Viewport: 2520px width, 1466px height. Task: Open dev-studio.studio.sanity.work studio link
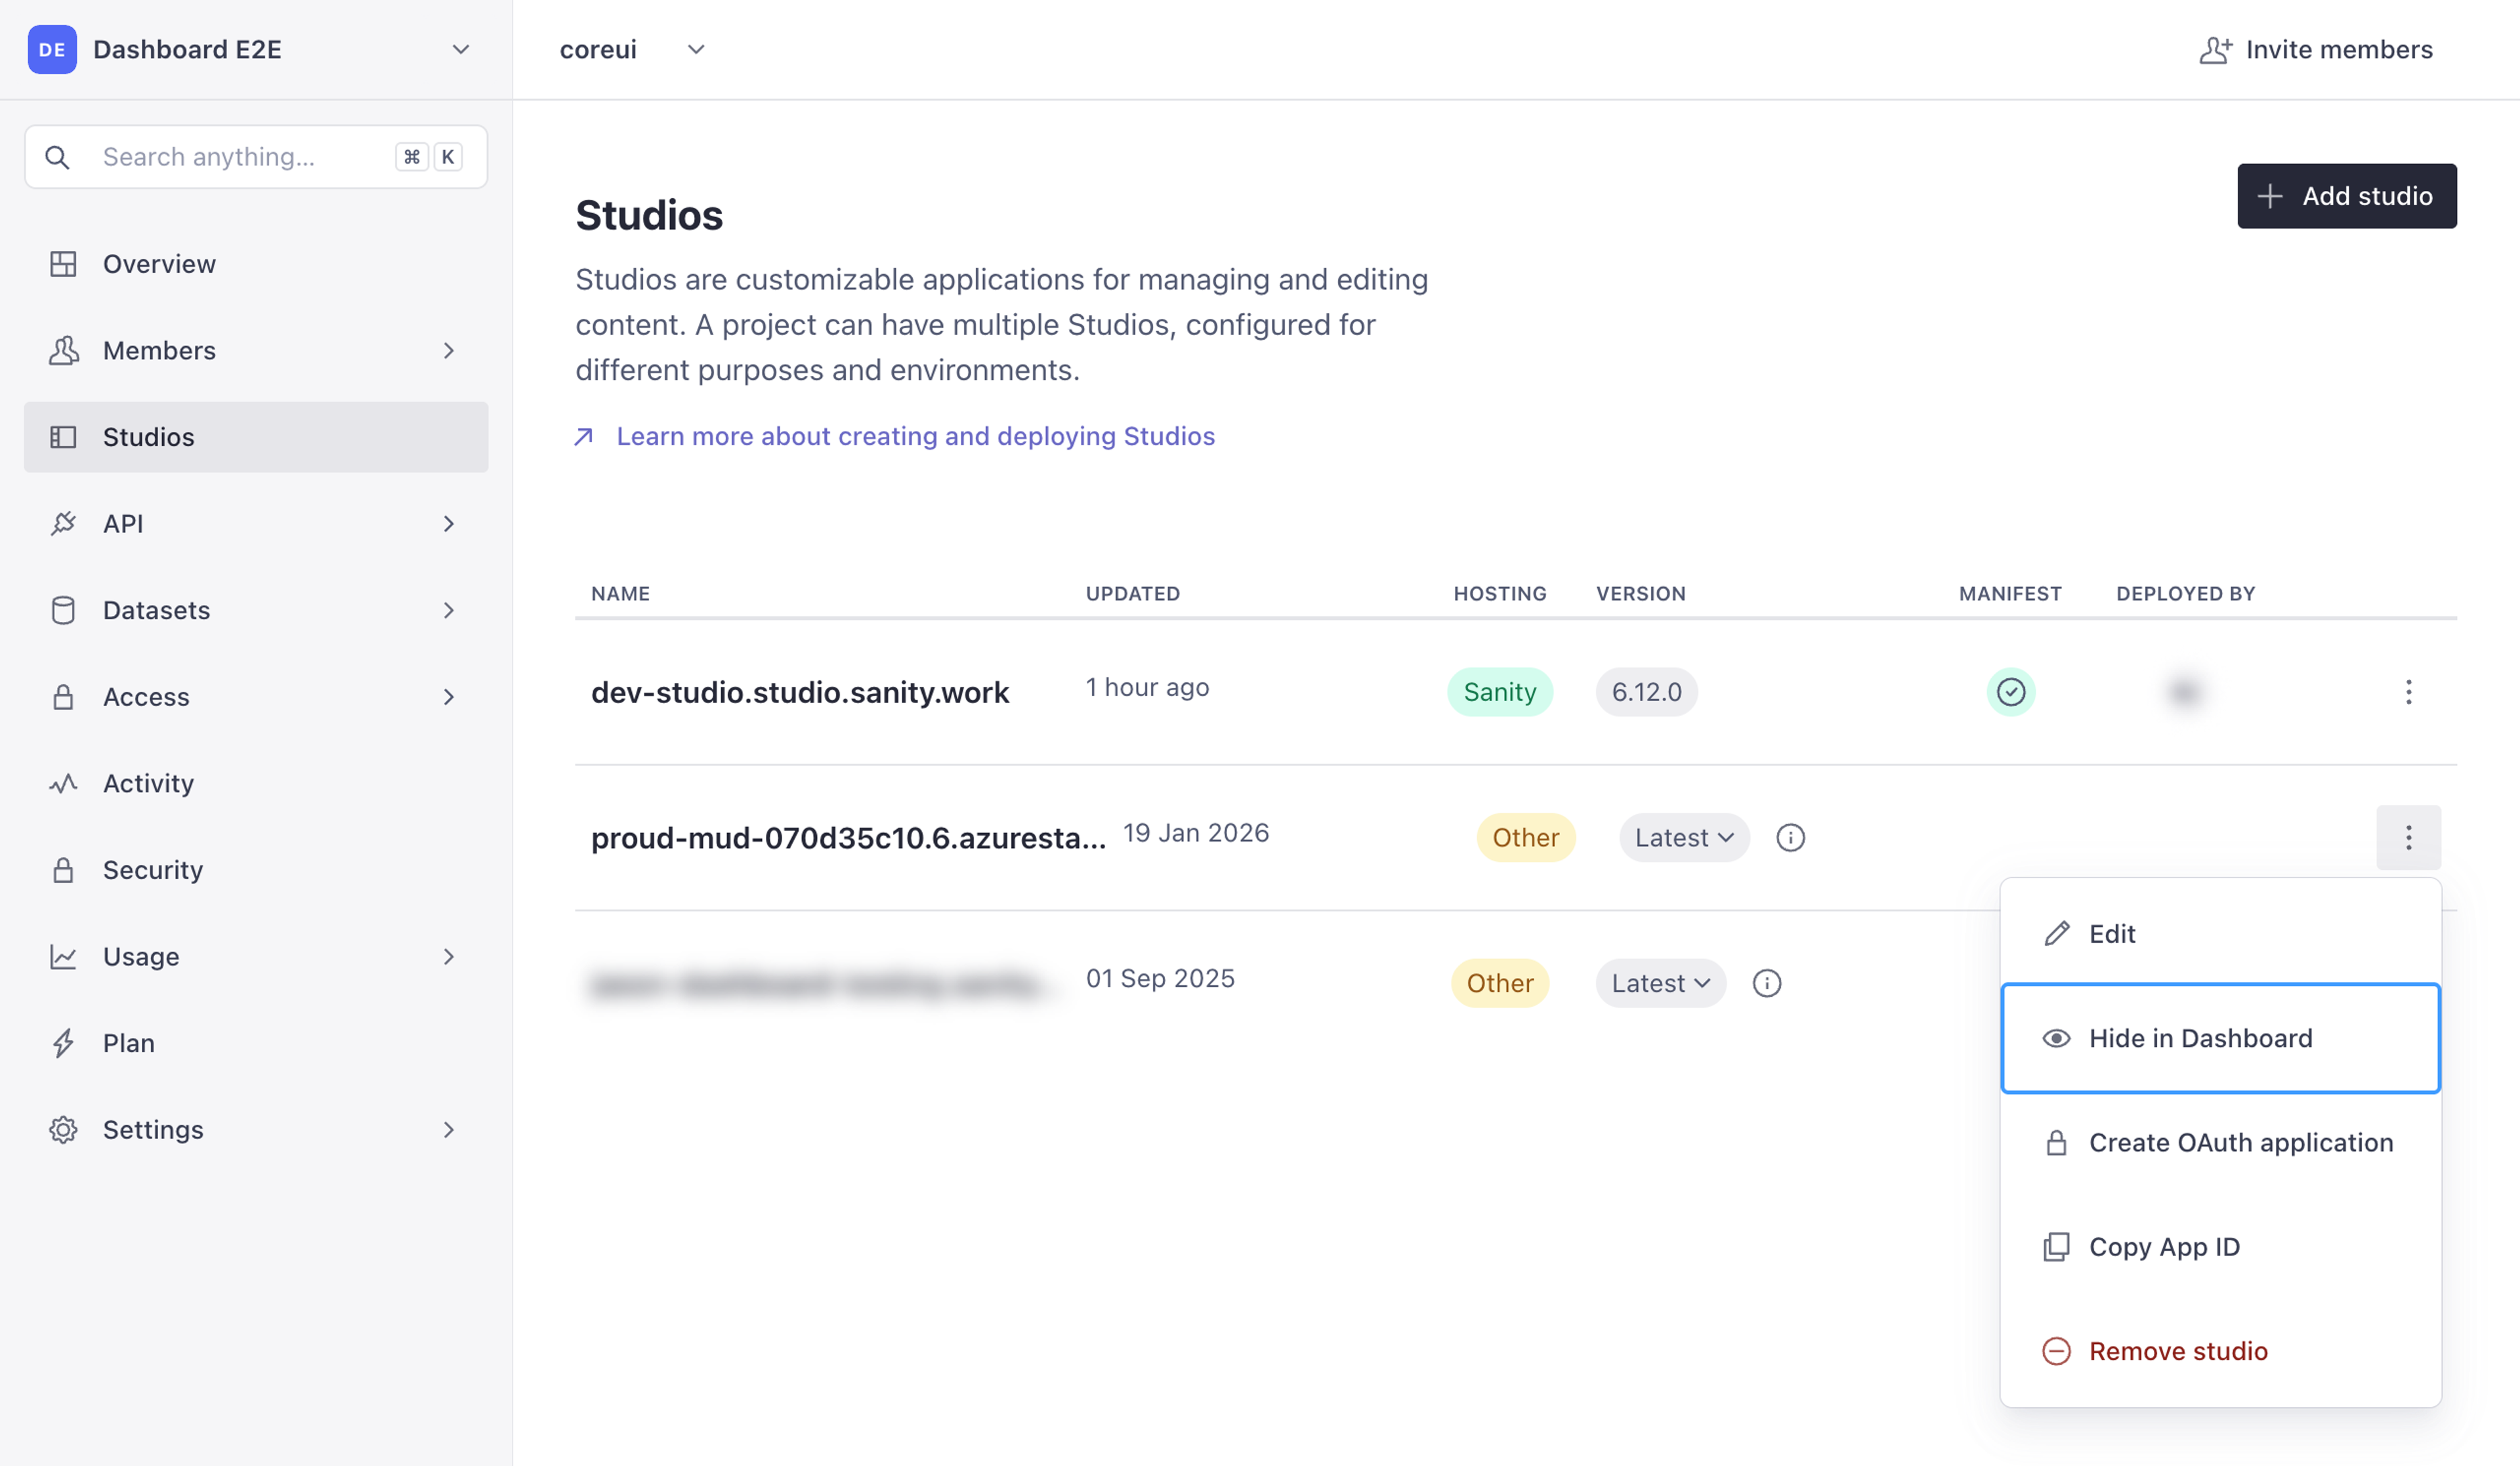click(x=799, y=691)
